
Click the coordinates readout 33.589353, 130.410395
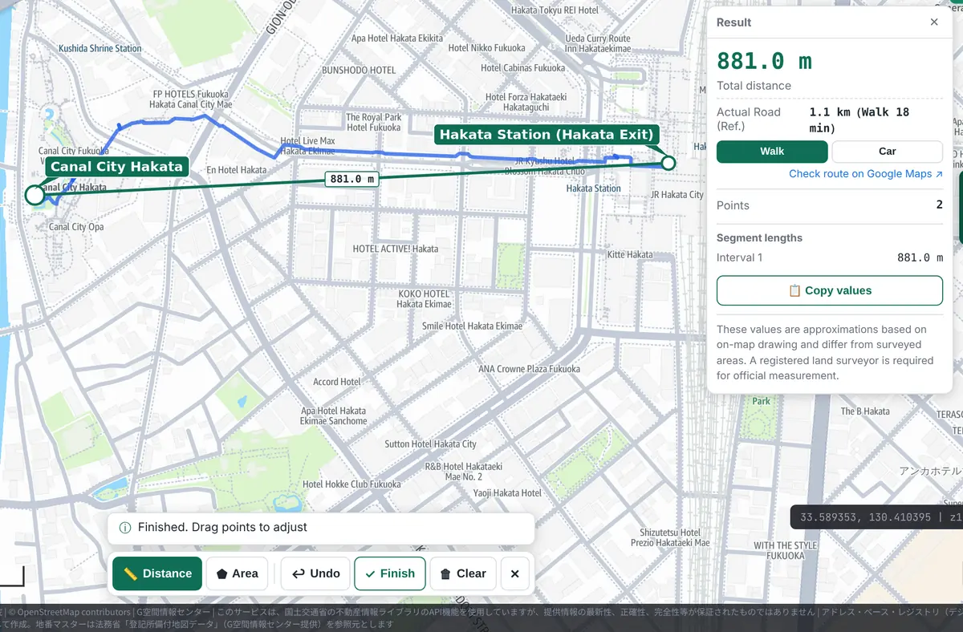click(x=865, y=517)
